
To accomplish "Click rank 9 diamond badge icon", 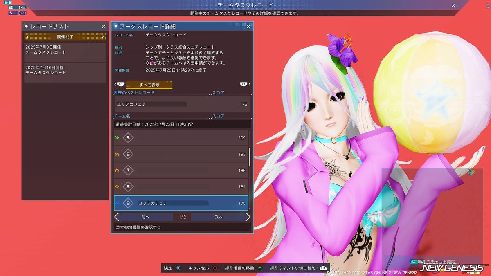I will 128,203.
